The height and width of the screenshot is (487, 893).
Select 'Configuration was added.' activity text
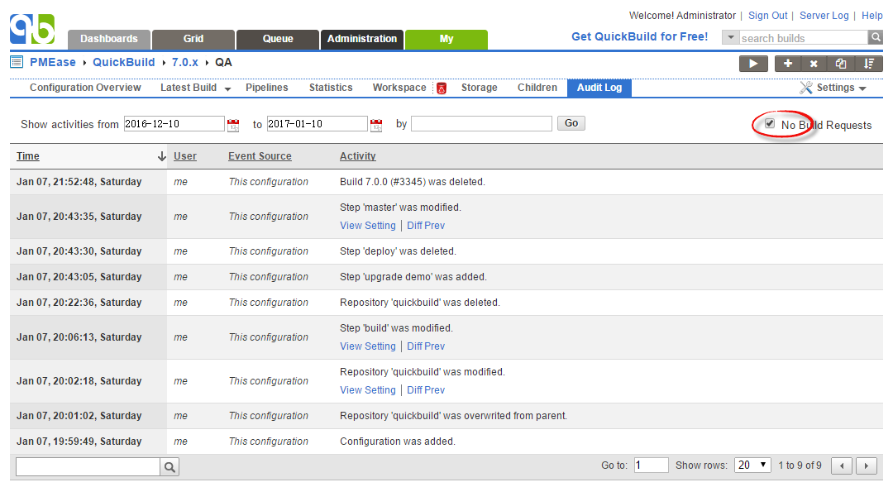pyautogui.click(x=398, y=442)
